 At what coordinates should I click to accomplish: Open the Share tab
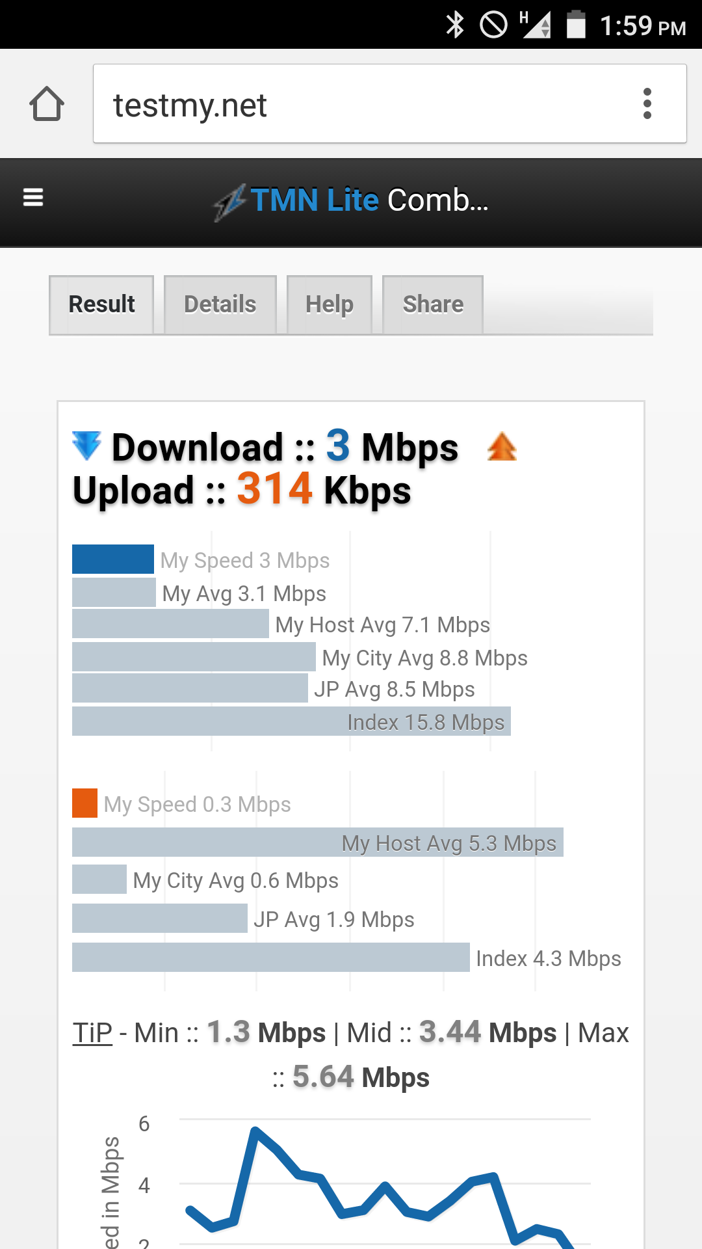coord(433,304)
